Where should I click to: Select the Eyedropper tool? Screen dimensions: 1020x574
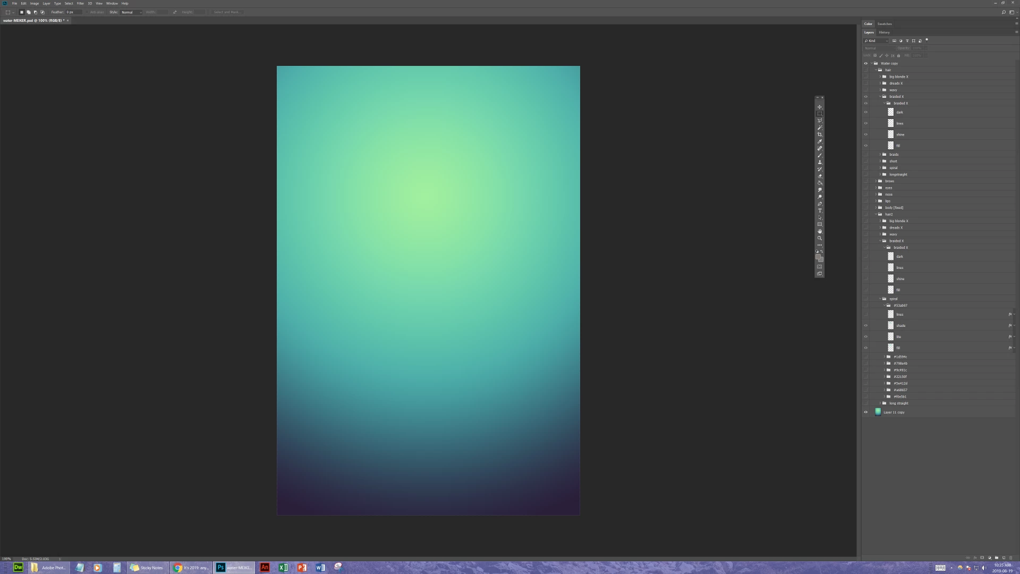click(820, 141)
